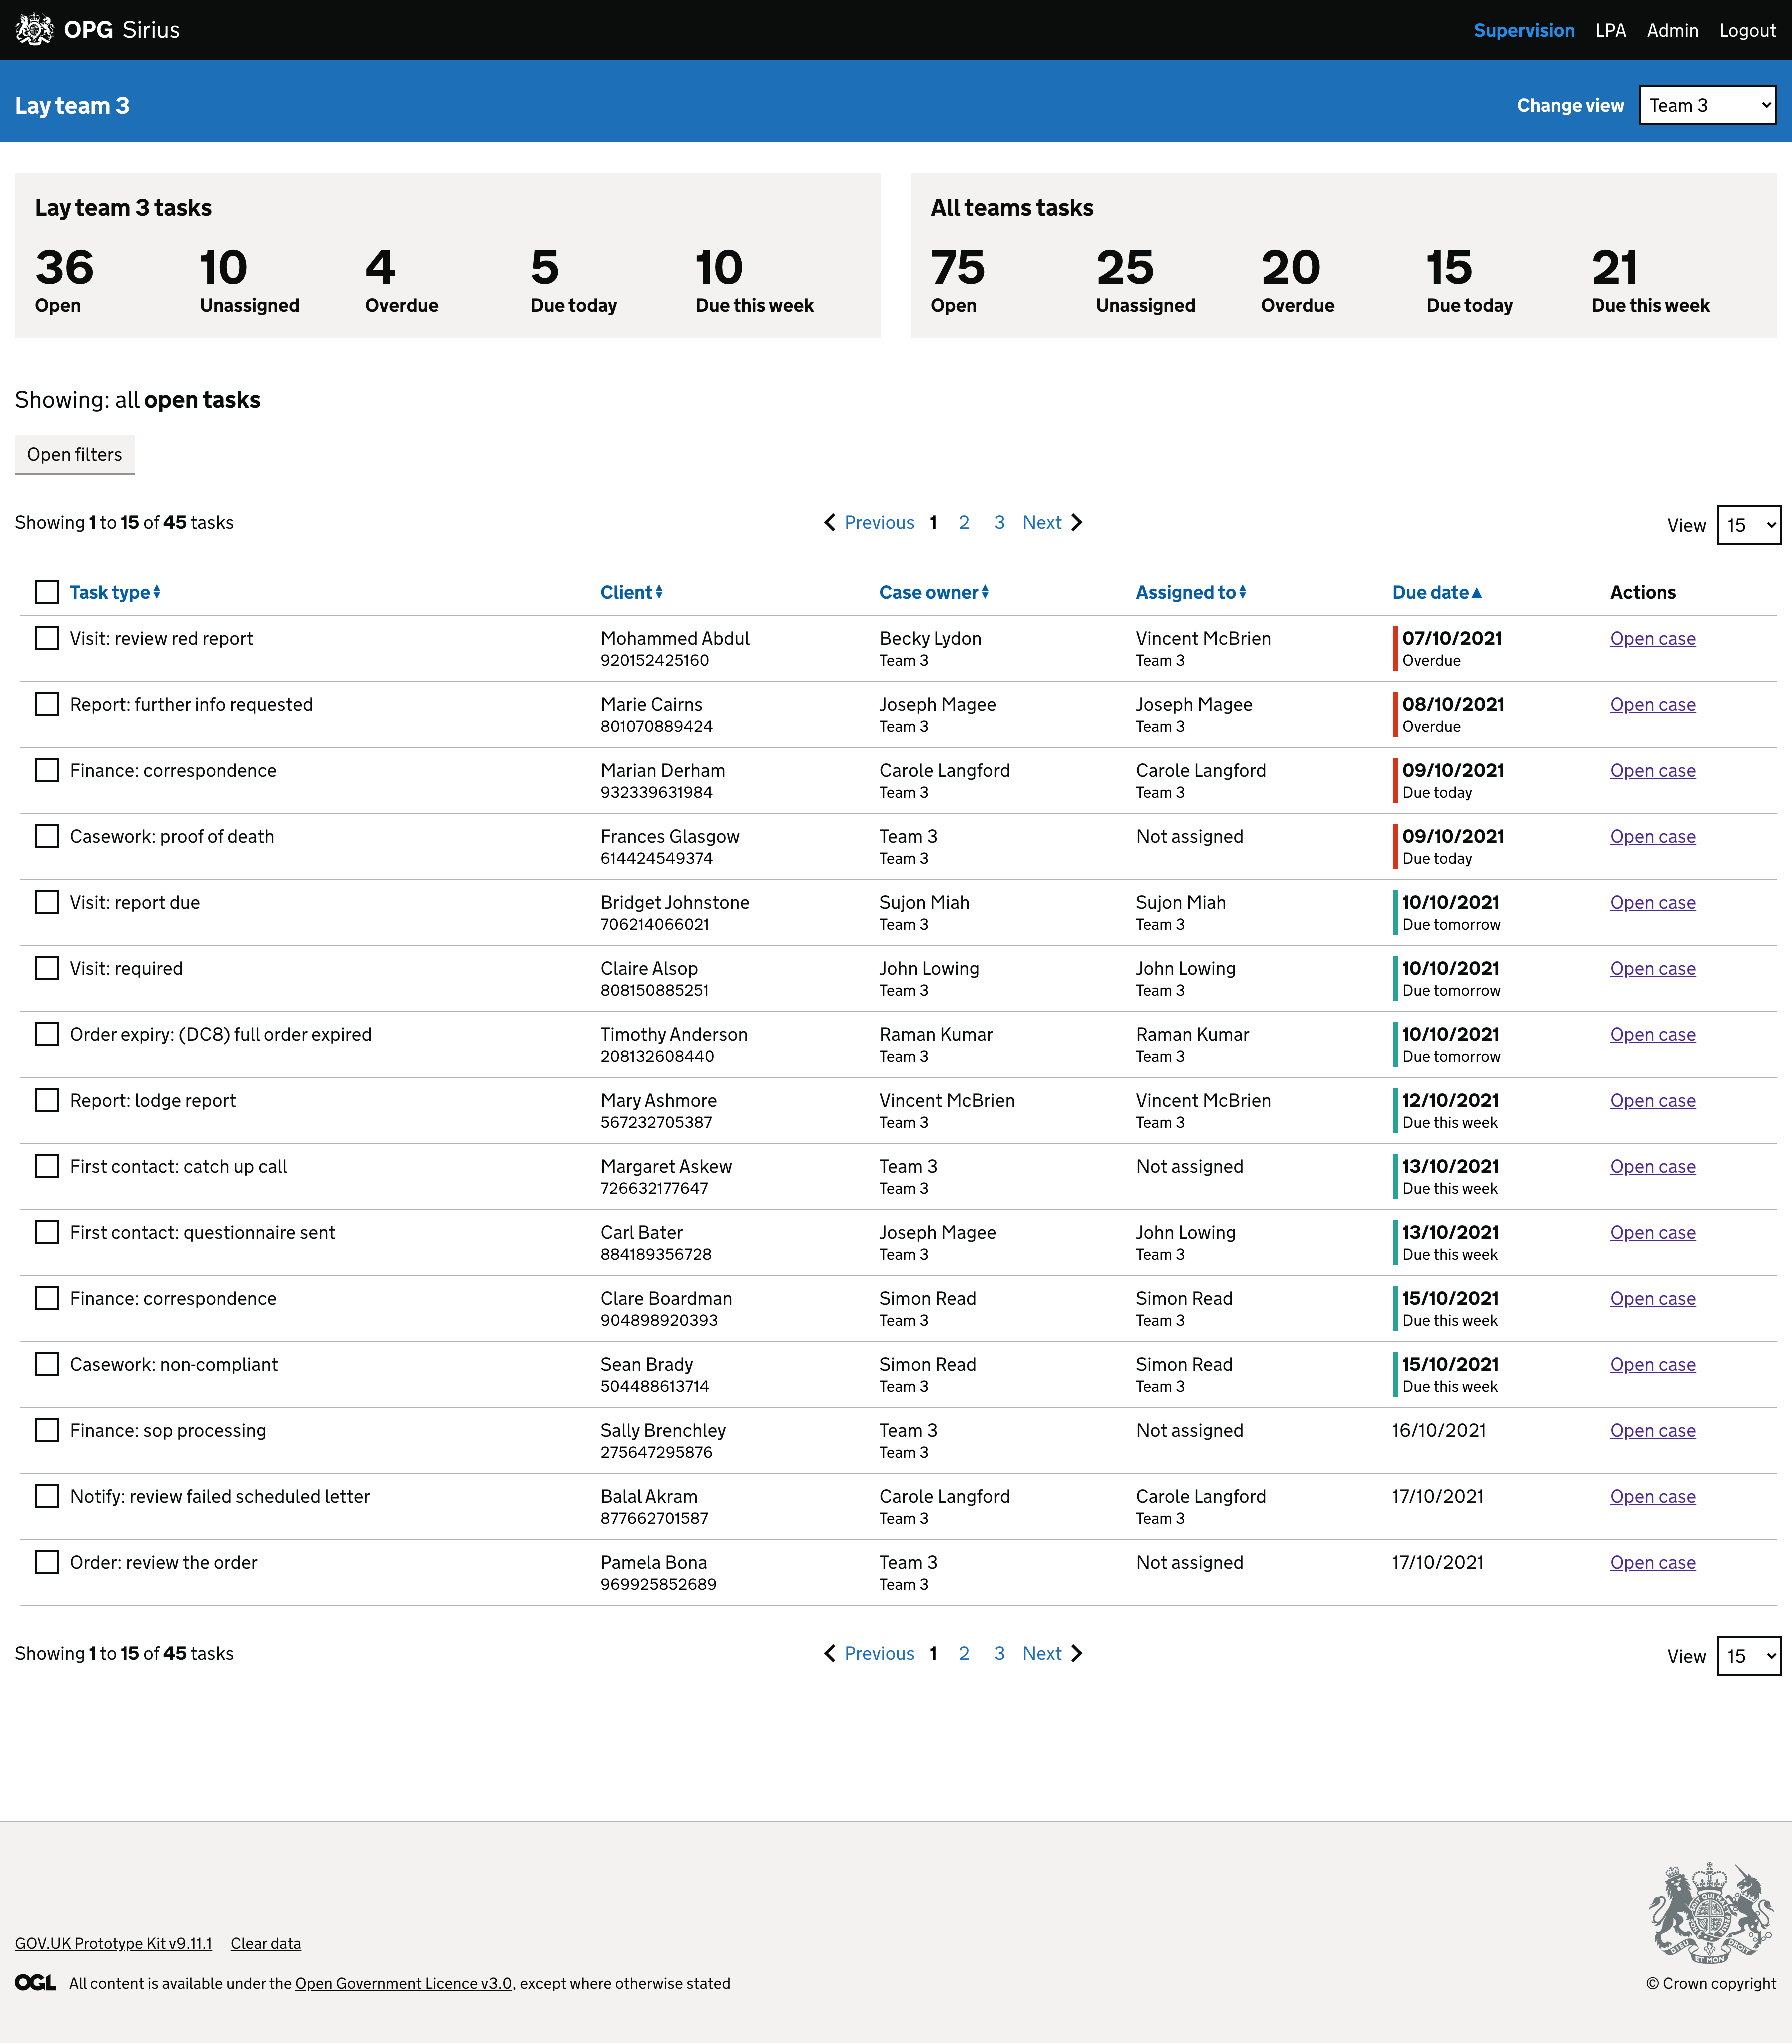1792x2044 pixels.
Task: Click the Task type sort arrows icon
Action: (157, 593)
